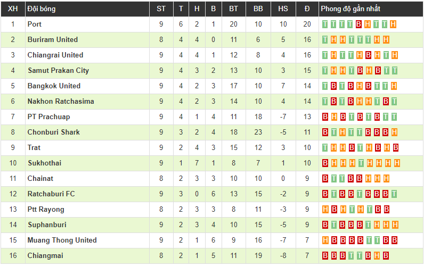424x266 pixels.
Task: Click the last form badge for Bangkok United
Action: [394, 86]
